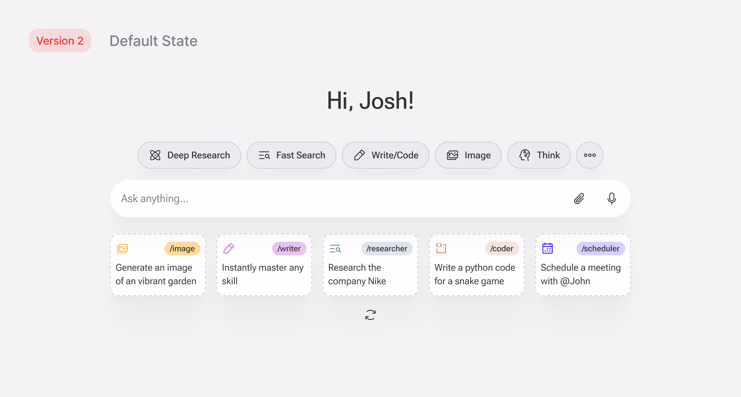This screenshot has width=741, height=397.
Task: Click the refresh suggestions icon
Action: tap(370, 315)
